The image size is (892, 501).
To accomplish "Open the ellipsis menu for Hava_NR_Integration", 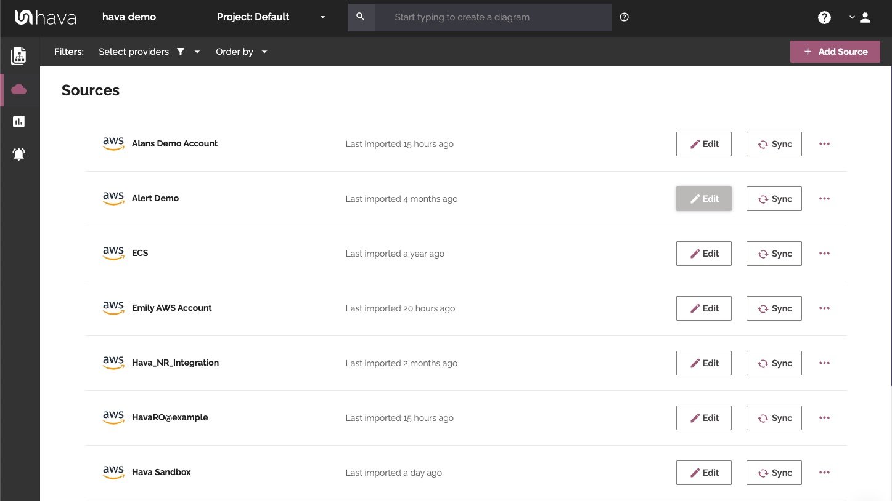I will (824, 363).
